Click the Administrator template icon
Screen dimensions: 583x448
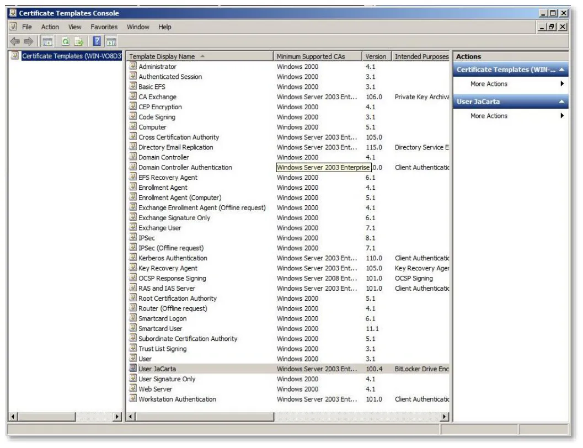(133, 66)
